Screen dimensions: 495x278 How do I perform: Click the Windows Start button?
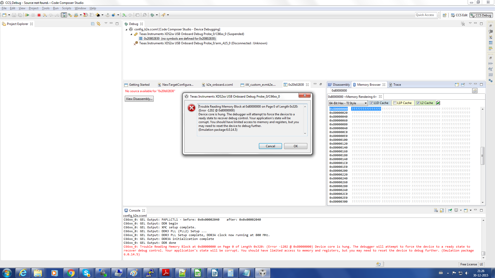7,273
